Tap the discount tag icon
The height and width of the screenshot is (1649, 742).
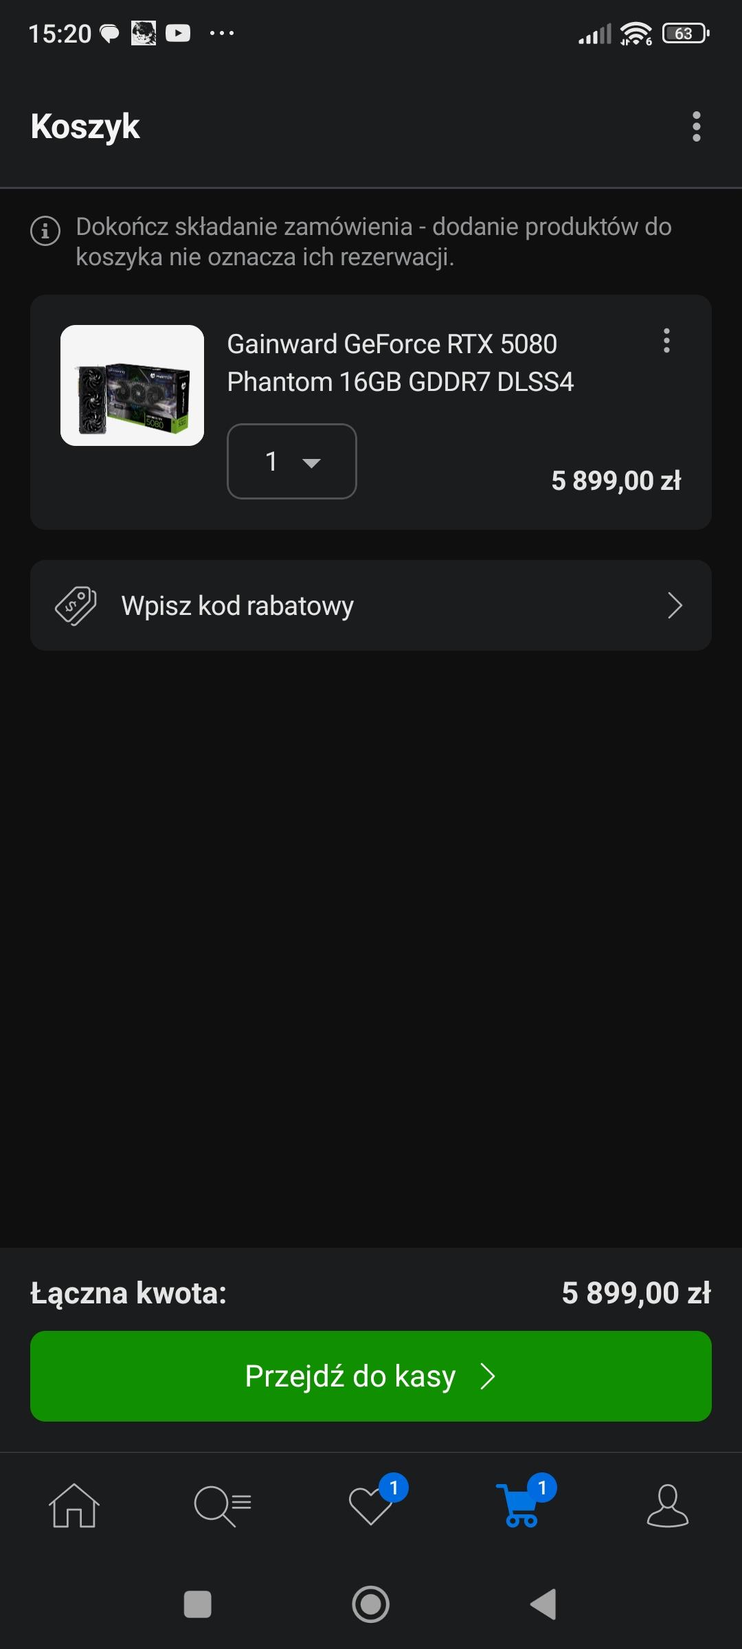(76, 606)
